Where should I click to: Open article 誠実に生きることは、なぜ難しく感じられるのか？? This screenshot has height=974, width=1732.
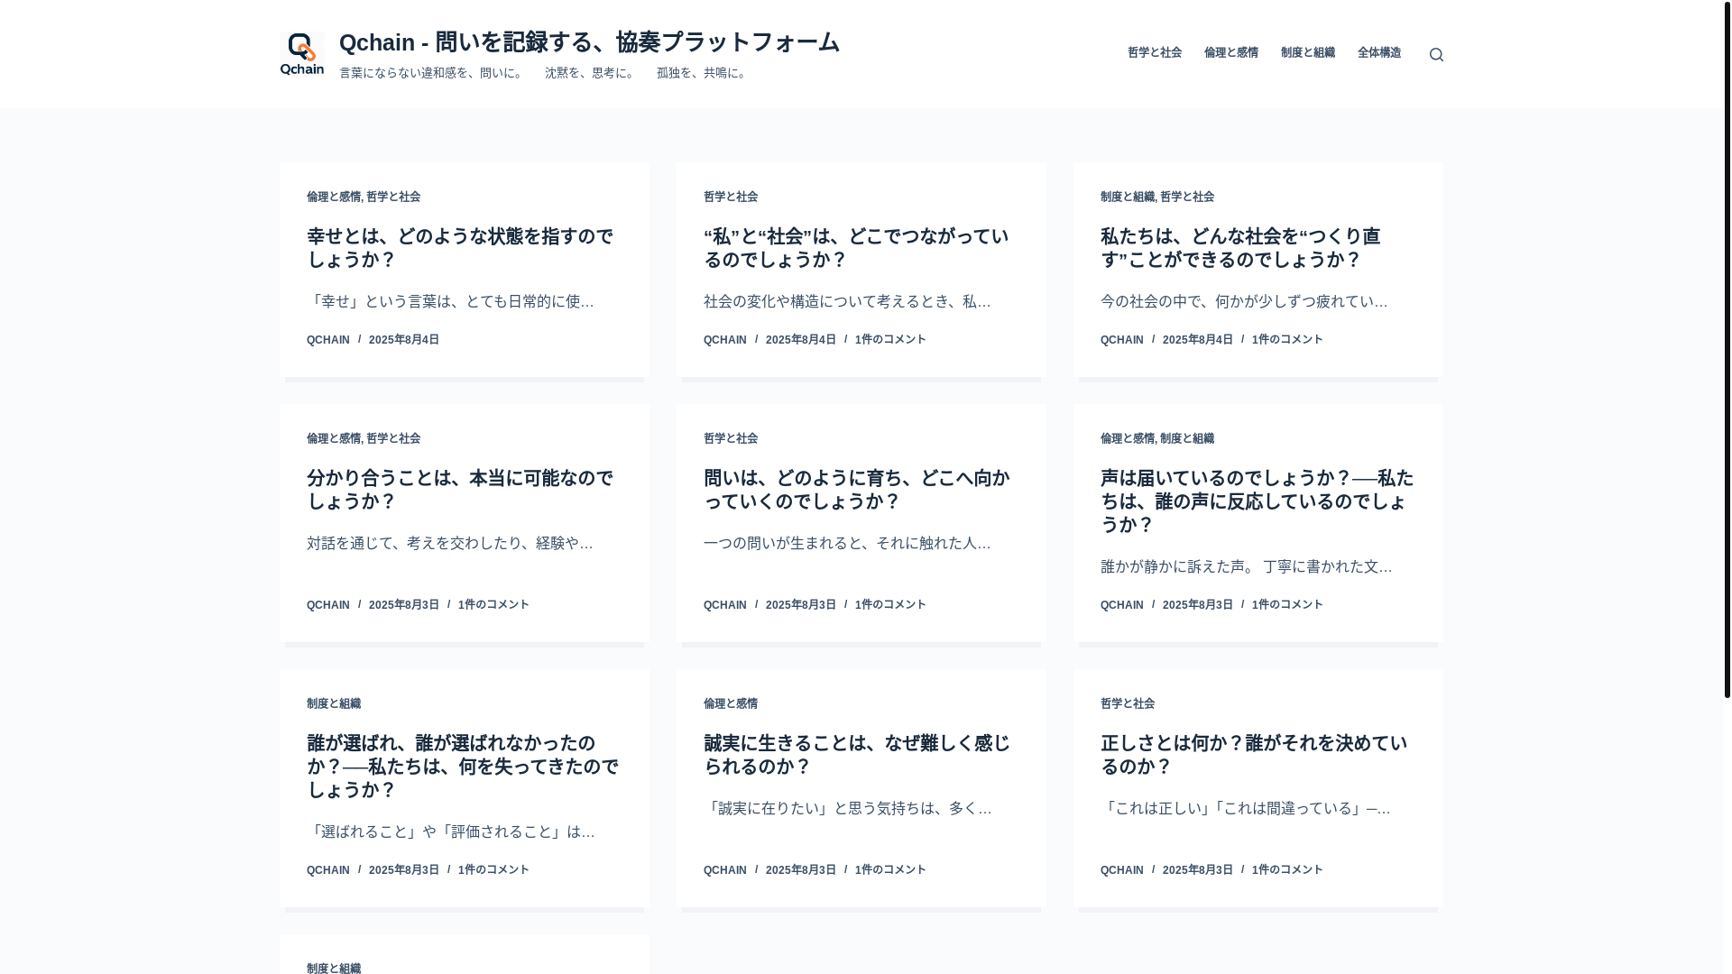pyautogui.click(x=856, y=755)
